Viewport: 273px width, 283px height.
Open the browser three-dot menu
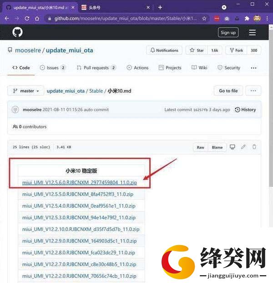[x=267, y=18]
